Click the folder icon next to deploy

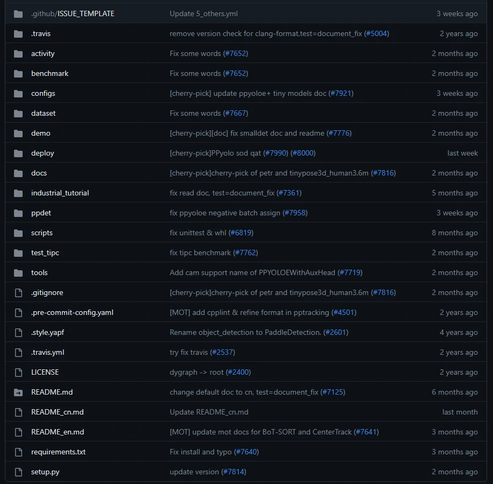tap(19, 153)
